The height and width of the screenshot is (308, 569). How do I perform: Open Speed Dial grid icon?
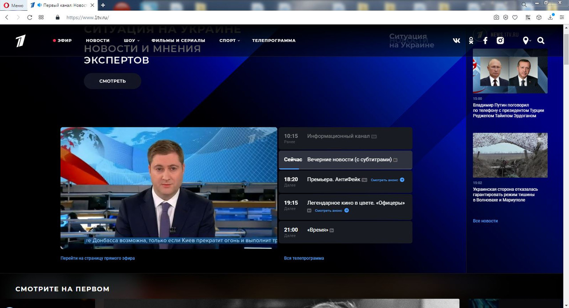[x=41, y=17]
